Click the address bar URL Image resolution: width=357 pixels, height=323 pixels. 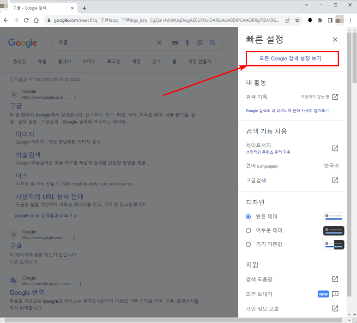click(x=166, y=20)
